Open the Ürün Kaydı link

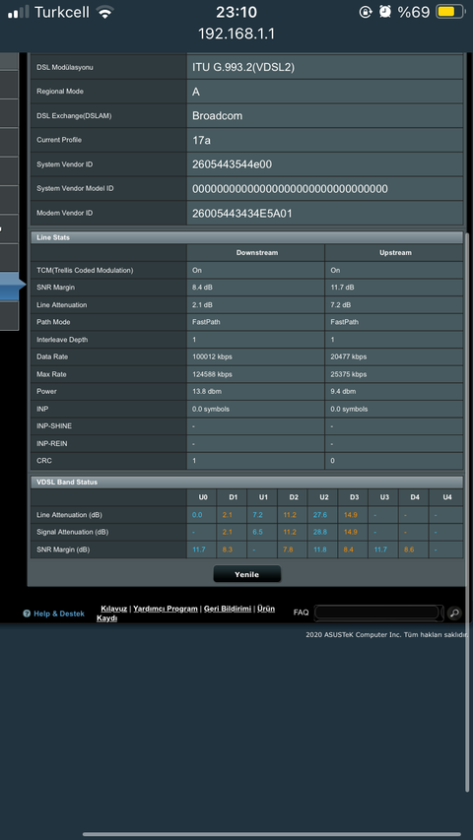(x=185, y=614)
